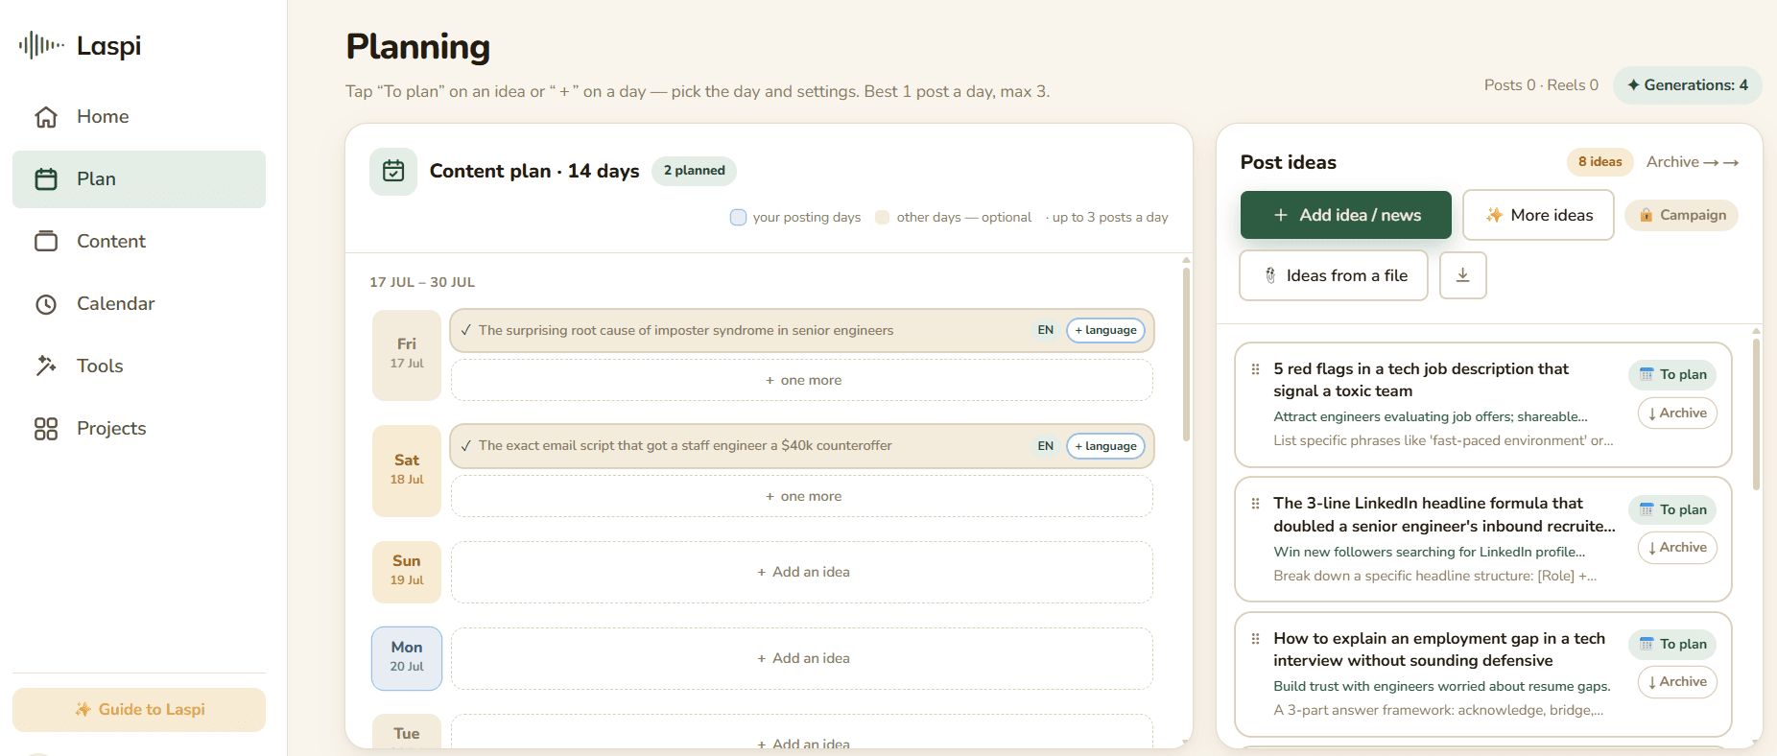Open the 3-line LinkedIn headline formula title

(1444, 515)
